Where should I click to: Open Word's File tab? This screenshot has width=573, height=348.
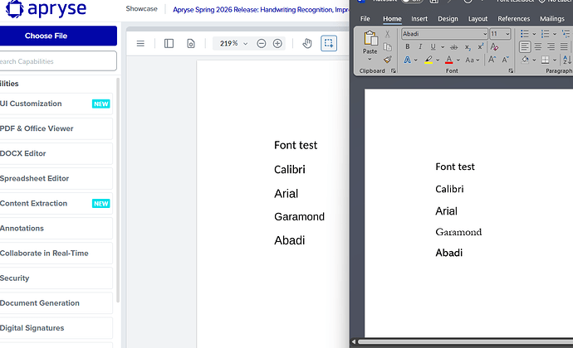pyautogui.click(x=365, y=19)
